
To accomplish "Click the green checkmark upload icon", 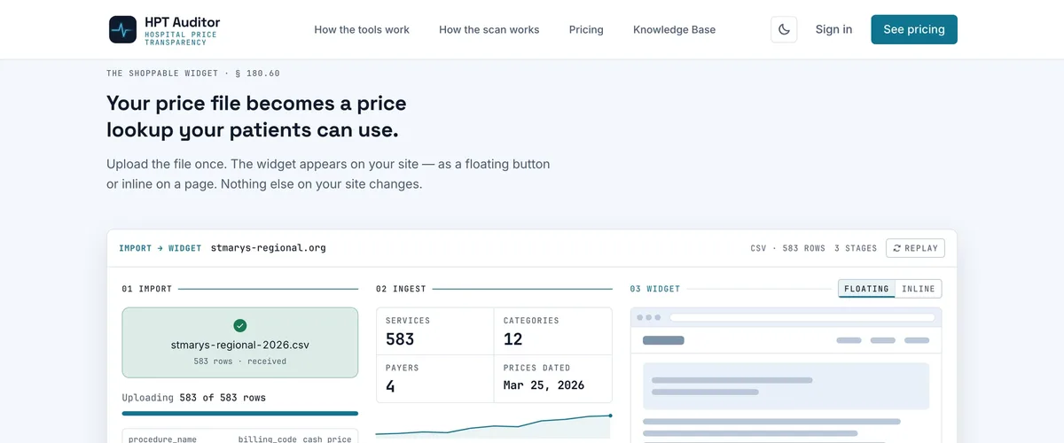I will 240,325.
